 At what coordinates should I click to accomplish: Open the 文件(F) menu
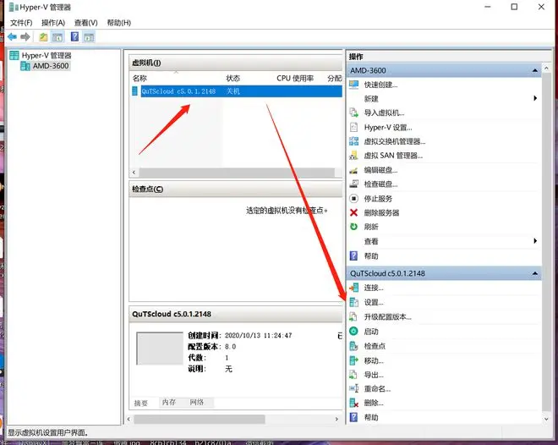pos(21,23)
